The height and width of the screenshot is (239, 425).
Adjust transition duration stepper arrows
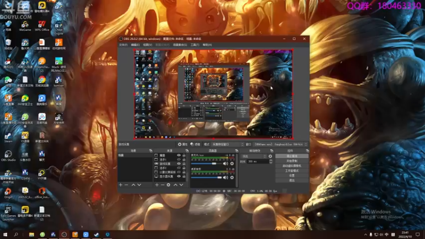pyautogui.click(x=270, y=161)
